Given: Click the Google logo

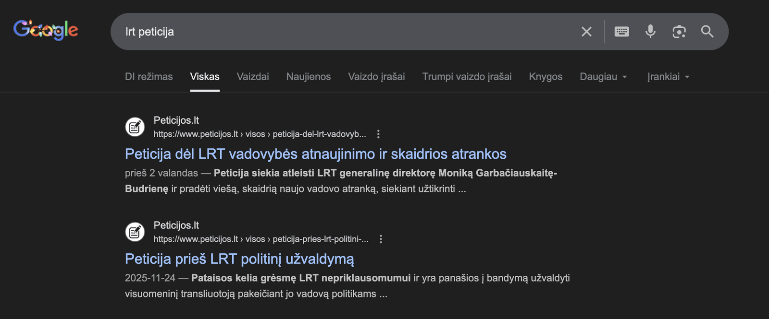Looking at the screenshot, I should [46, 30].
